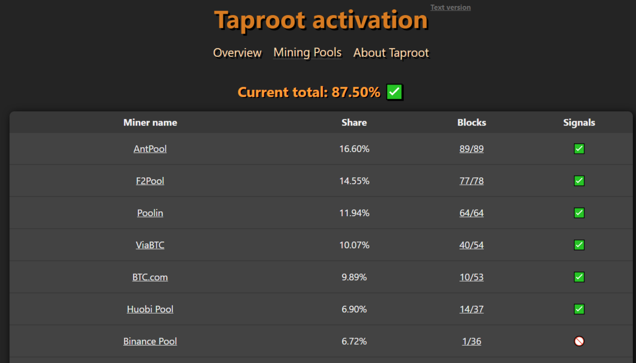Click F2Pool's green signal checkmark
The height and width of the screenshot is (363, 636).
coord(579,181)
